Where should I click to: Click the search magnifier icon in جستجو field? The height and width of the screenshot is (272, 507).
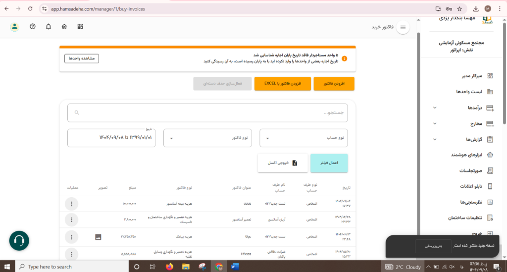77,112
